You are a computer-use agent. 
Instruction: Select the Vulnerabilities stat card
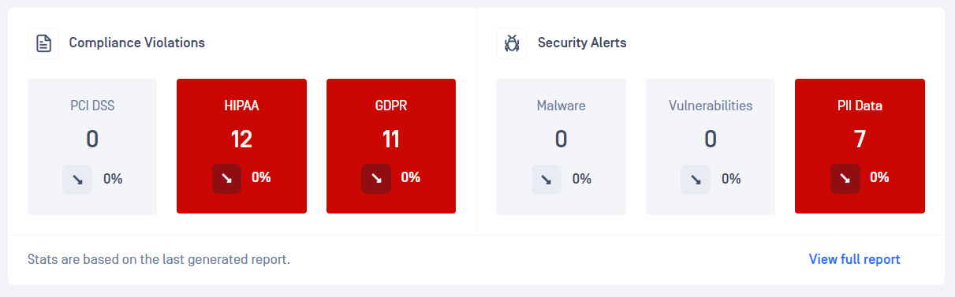711,147
